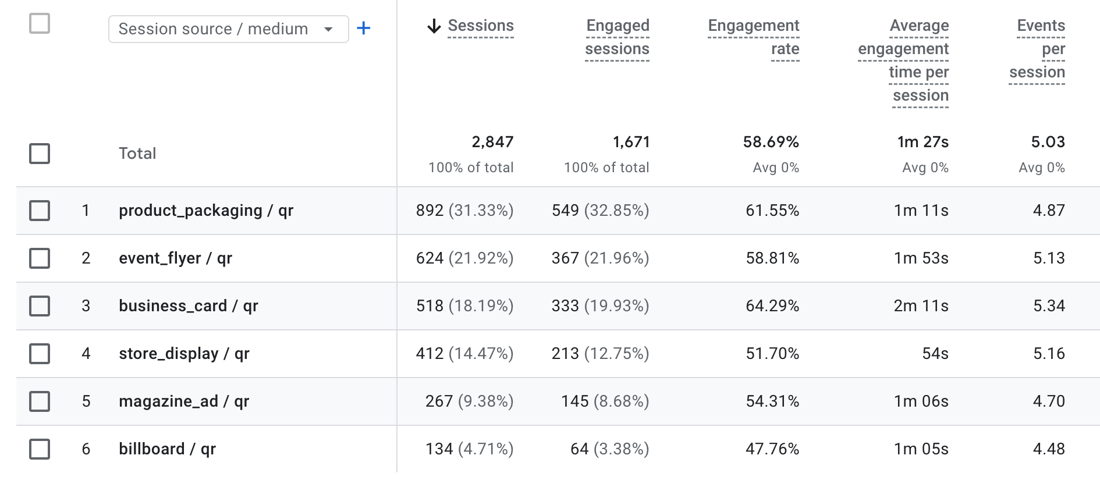Tick the magazine_ad / qr checkbox
Screen dimensions: 1100x498
tap(40, 401)
